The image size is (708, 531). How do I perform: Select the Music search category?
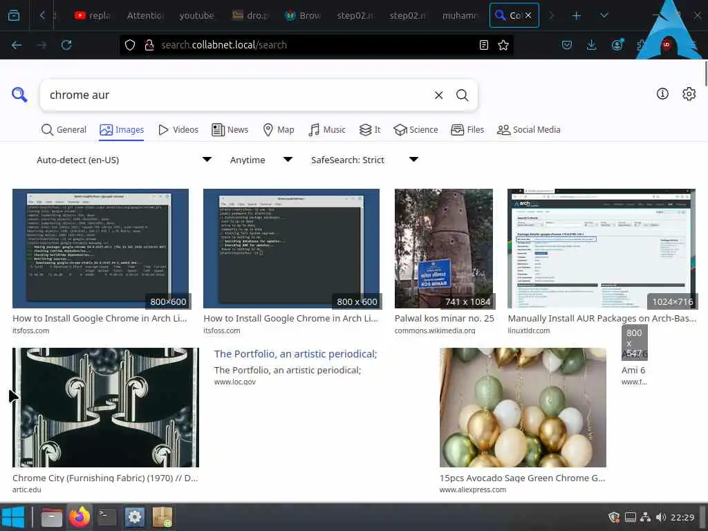click(327, 129)
